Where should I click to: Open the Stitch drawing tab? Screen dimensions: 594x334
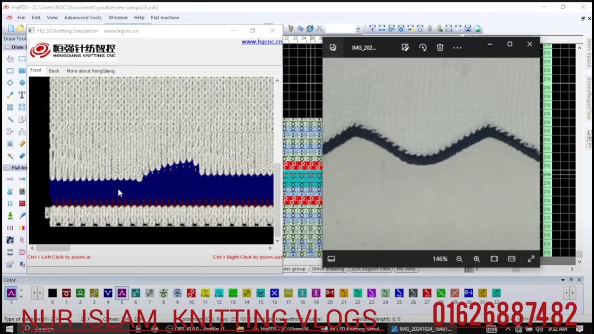pyautogui.click(x=328, y=269)
